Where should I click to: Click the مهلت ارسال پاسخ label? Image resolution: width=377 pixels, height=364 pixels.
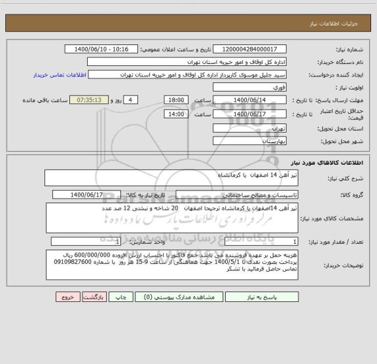pyautogui.click(x=339, y=100)
